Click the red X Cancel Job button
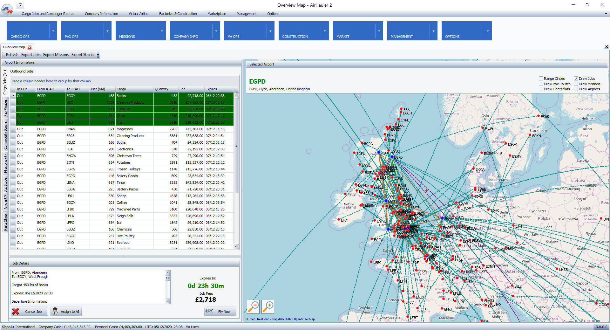The width and height of the screenshot is (610, 330). 29,312
